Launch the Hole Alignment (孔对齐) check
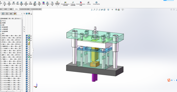This screenshot has width=177, height=92. pos(13,3)
